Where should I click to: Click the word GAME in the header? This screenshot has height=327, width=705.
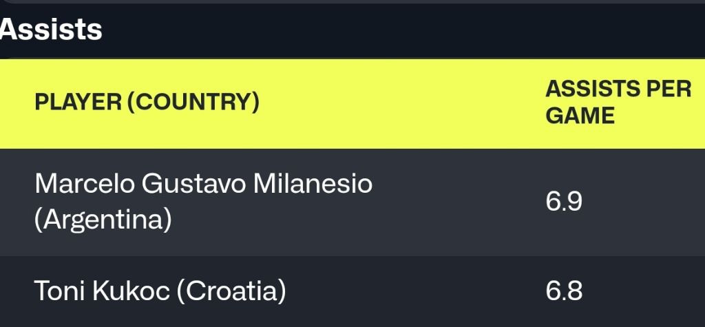[x=580, y=115]
